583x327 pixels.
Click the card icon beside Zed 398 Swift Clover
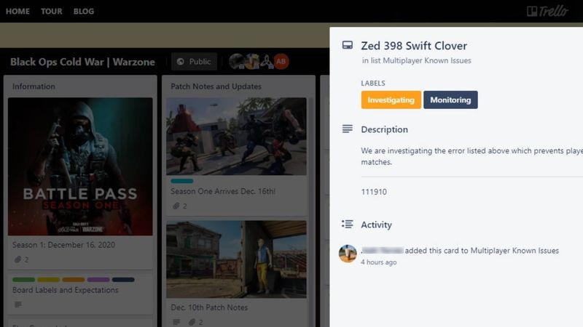[348, 45]
